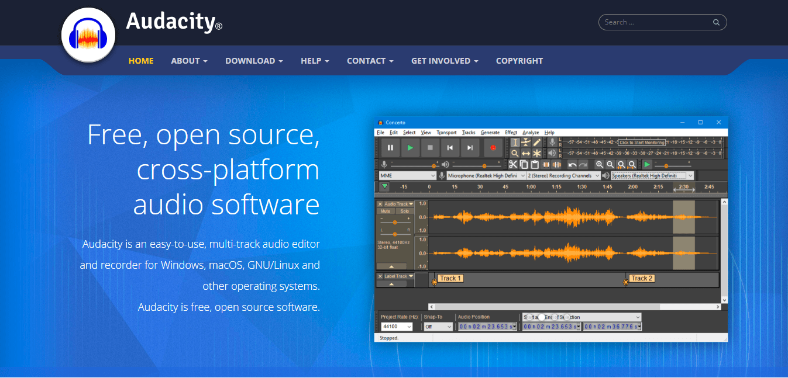The width and height of the screenshot is (788, 378).
Task: Open the Transport menu
Action: (446, 133)
